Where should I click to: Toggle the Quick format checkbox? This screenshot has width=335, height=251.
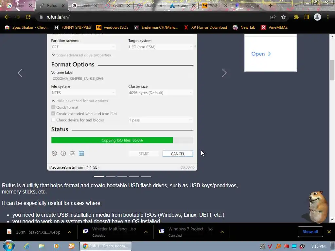[53, 107]
